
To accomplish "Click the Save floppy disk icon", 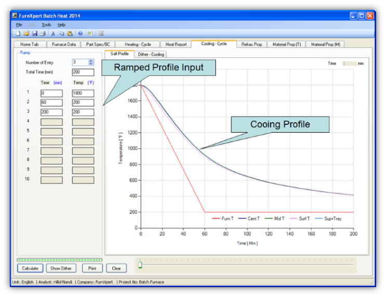I will (x=35, y=33).
